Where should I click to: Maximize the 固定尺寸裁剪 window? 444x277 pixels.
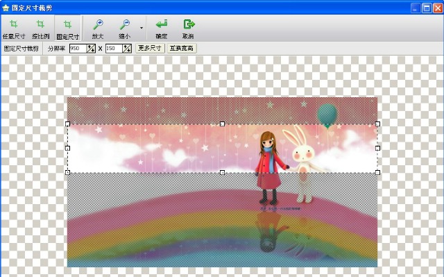427,8
